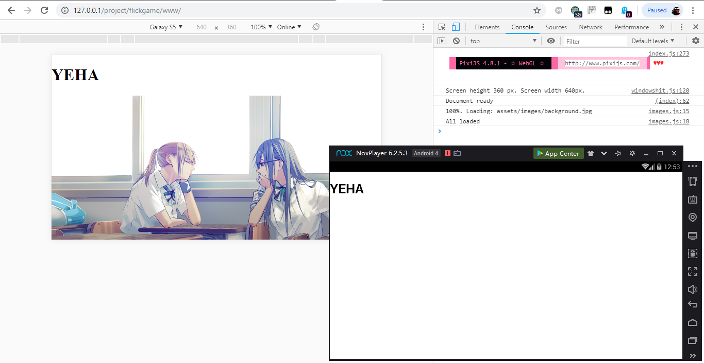This screenshot has width=704, height=363.
Task: Open the Galaxy S5 device dropdown
Action: 166,27
